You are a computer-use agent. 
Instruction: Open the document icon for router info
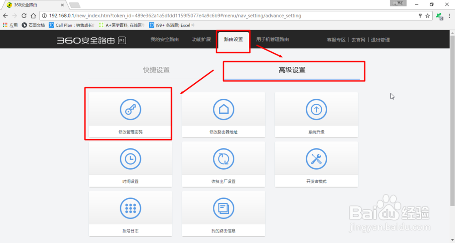[223, 208]
